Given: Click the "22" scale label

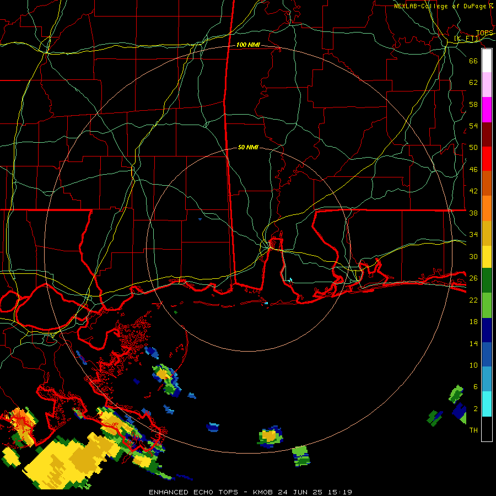Looking at the screenshot, I should pos(473,300).
